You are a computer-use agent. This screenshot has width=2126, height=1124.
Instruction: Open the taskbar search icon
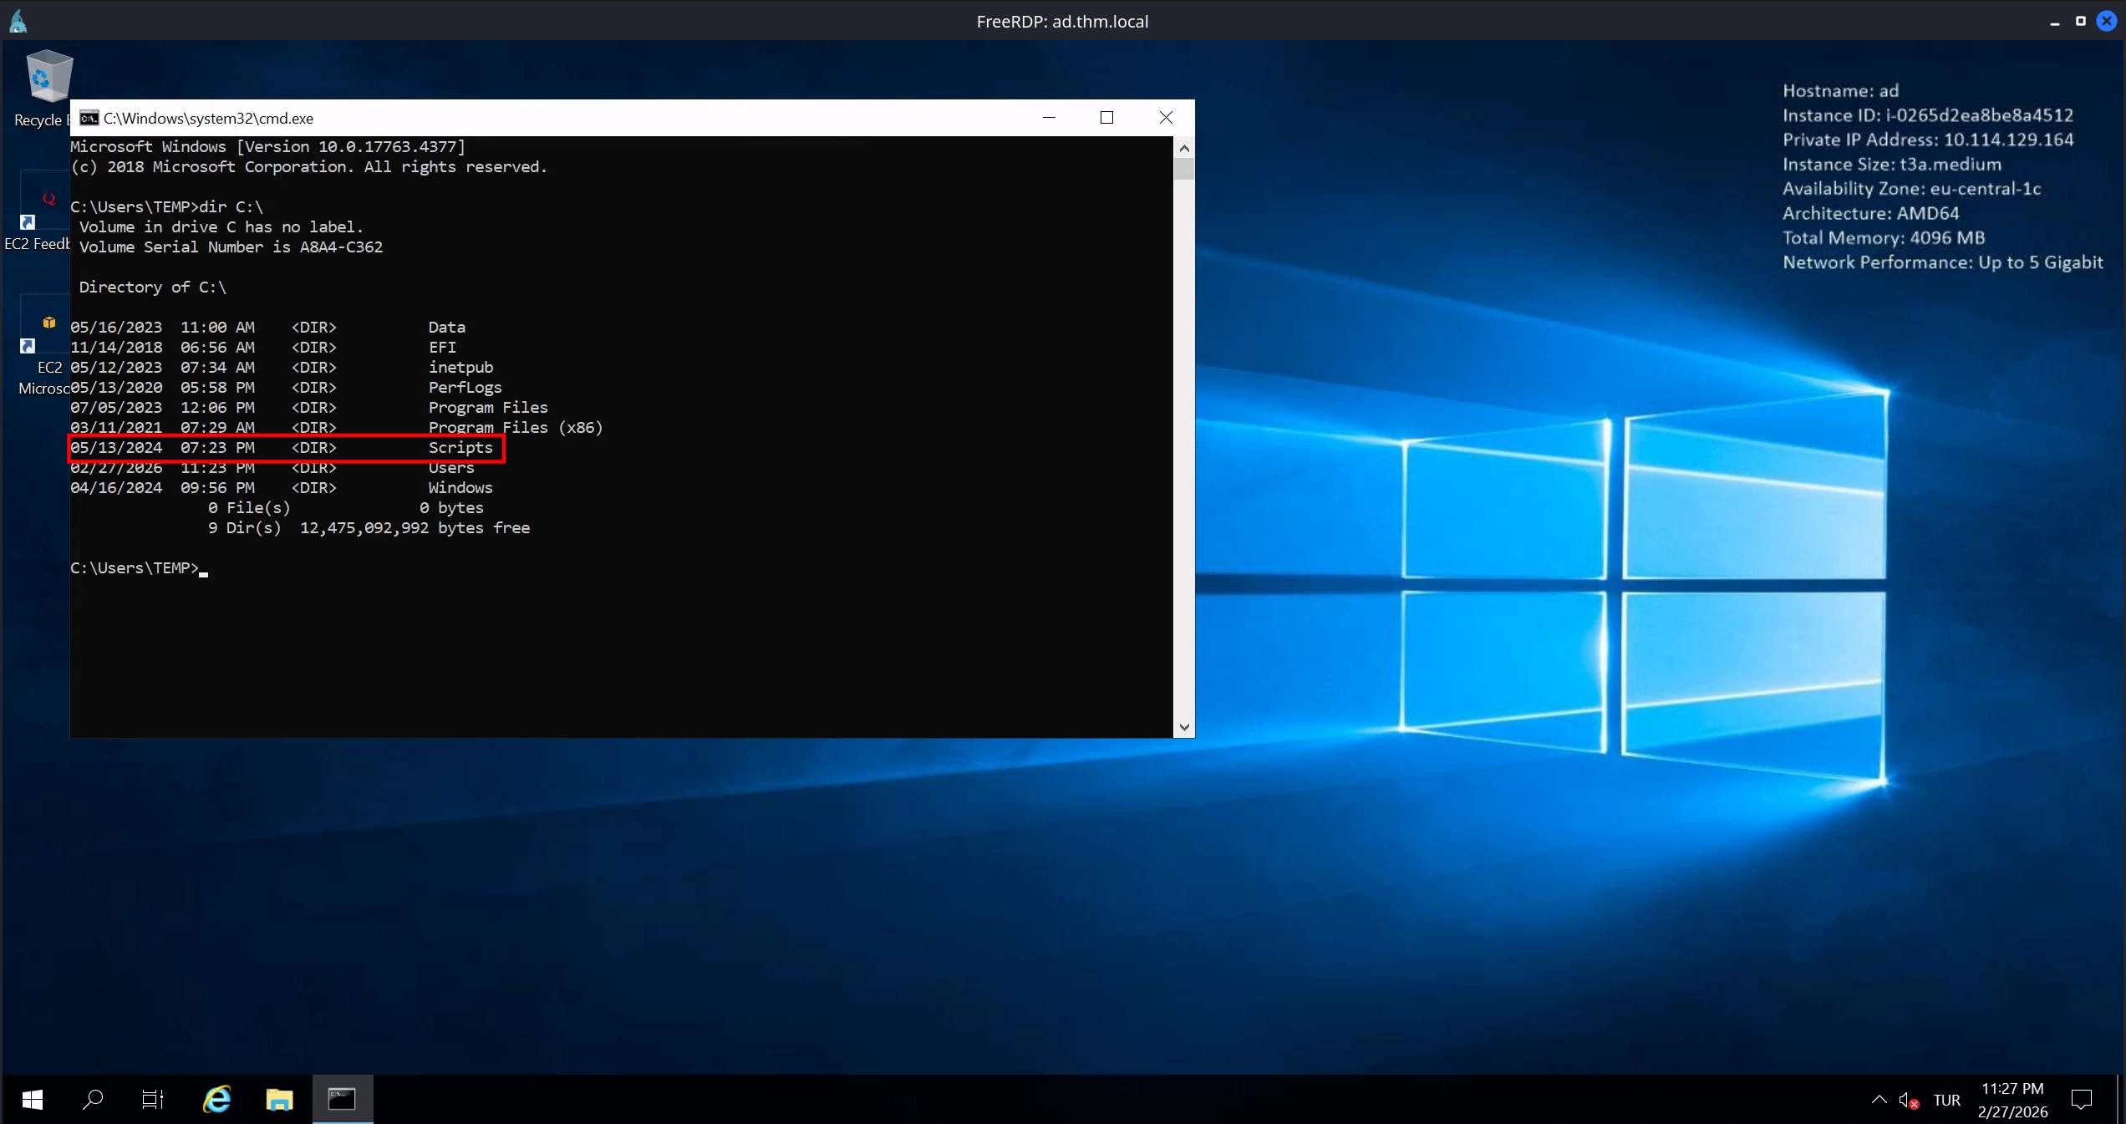point(93,1100)
